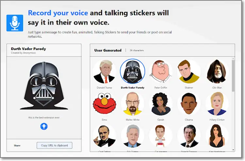This screenshot has width=245, height=161.
Task: Click the scrollbar up arrow in character list
Action: (x=233, y=59)
